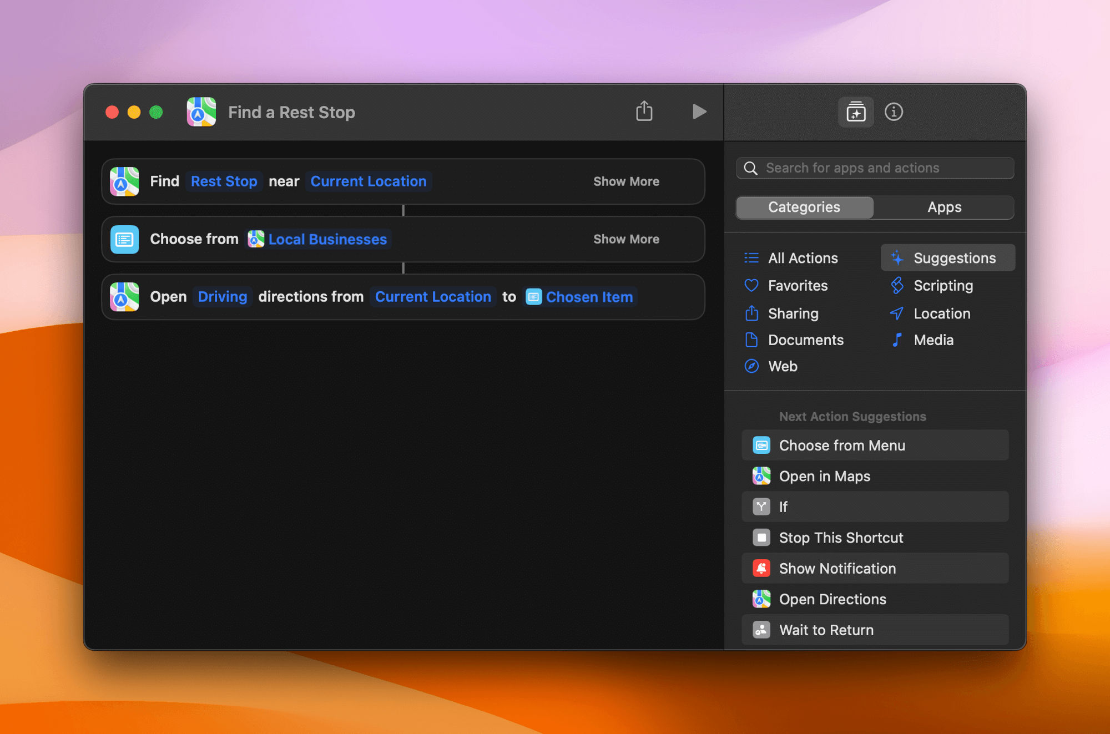
Task: Change the Rest Stop search parameter
Action: 224,181
